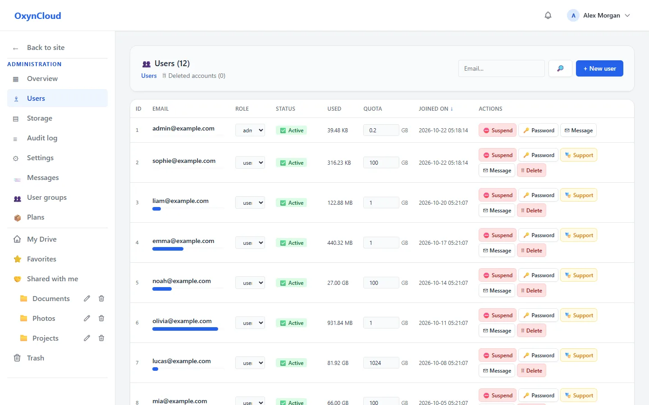Click the Favorites star icon
The width and height of the screenshot is (649, 405).
click(17, 259)
